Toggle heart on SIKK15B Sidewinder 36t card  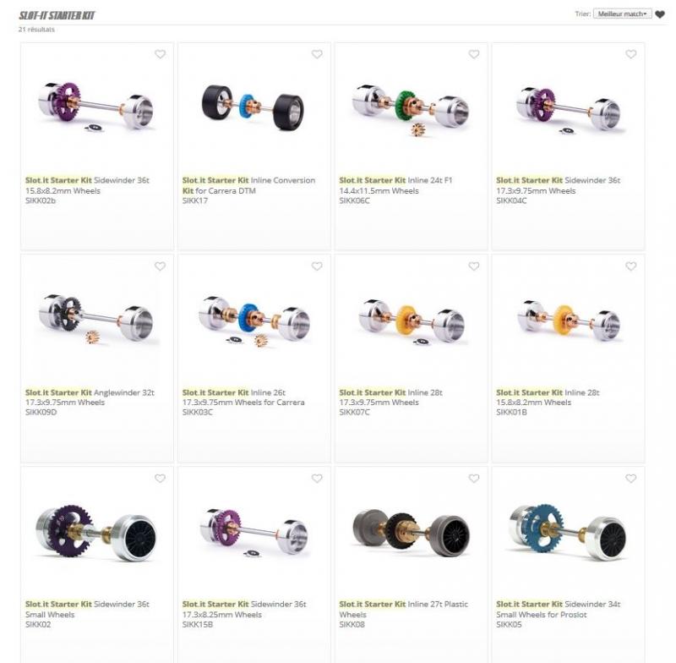(317, 479)
